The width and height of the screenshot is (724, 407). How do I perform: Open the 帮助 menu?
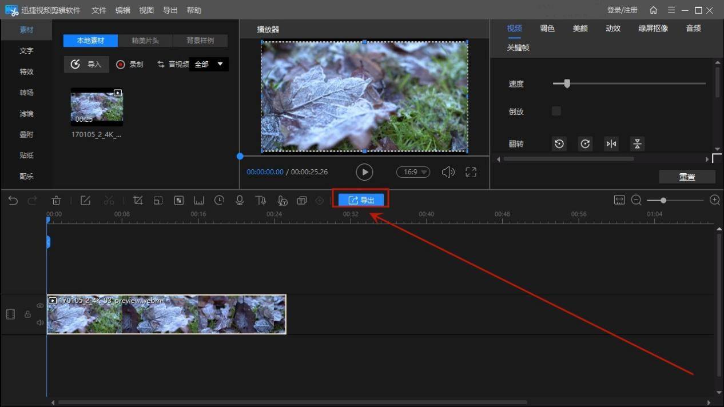[194, 10]
